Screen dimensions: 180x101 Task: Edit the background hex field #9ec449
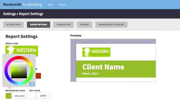20,96
